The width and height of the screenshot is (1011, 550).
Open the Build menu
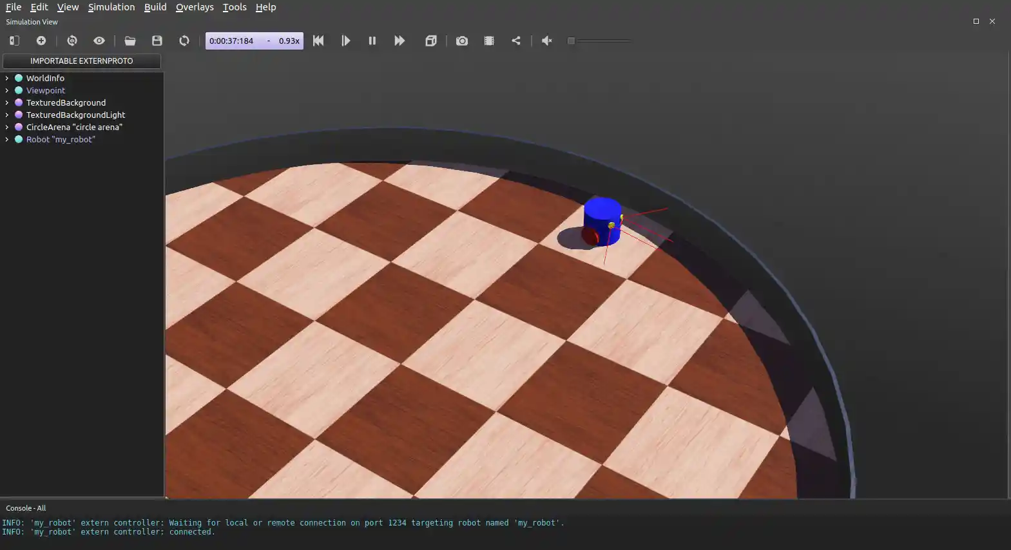[x=155, y=7]
